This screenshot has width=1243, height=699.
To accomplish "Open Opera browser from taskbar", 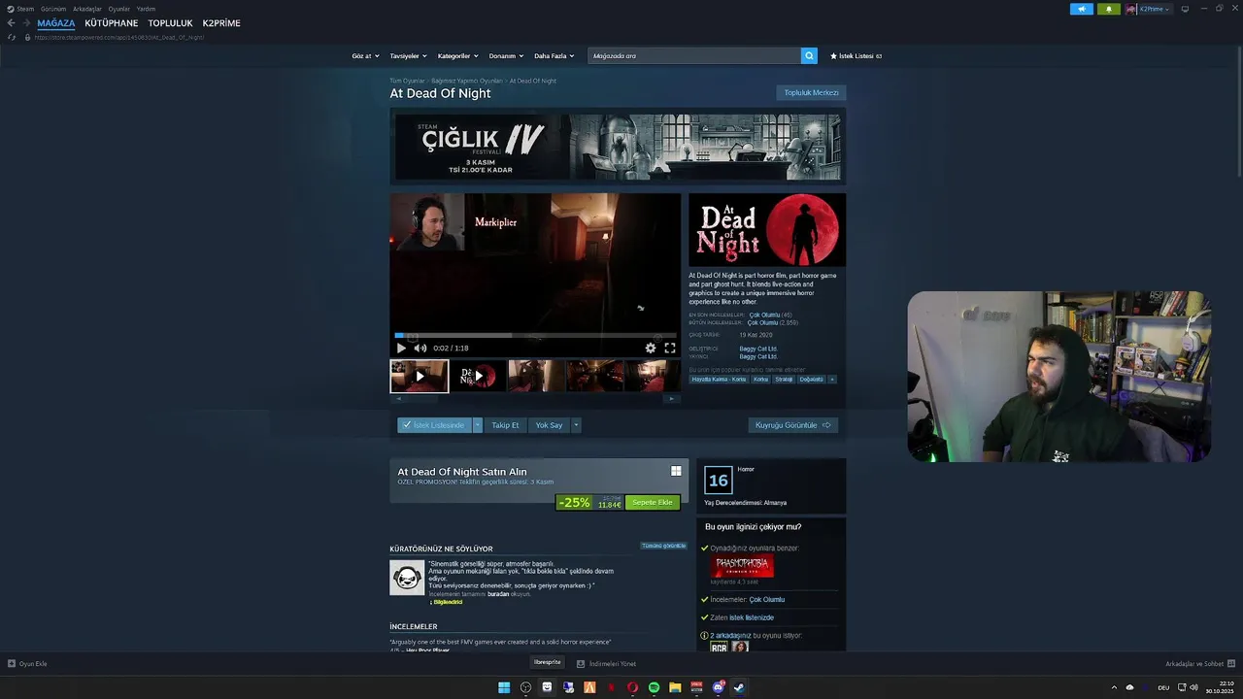I will [x=632, y=687].
